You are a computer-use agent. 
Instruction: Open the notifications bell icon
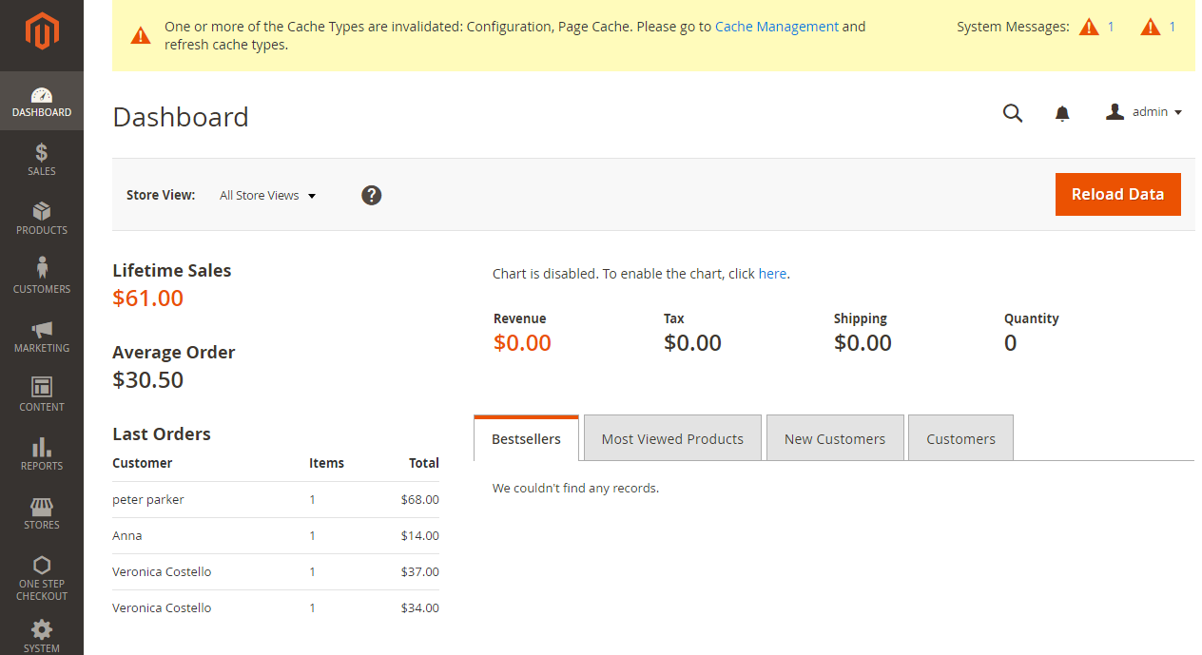(1062, 113)
